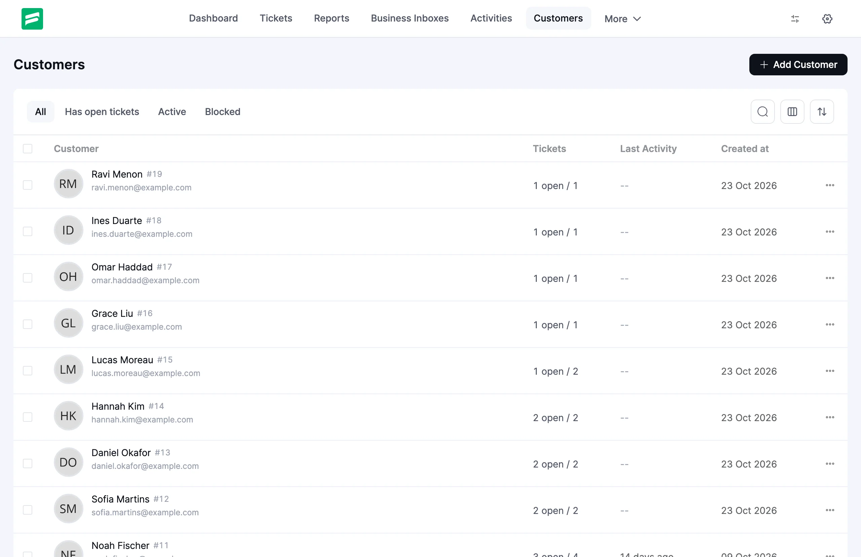This screenshot has height=557, width=861.
Task: Open Sofia Martins customer name link
Action: [120, 499]
